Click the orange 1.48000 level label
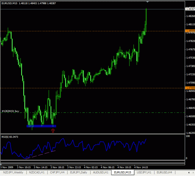 pyautogui.click(x=190, y=31)
